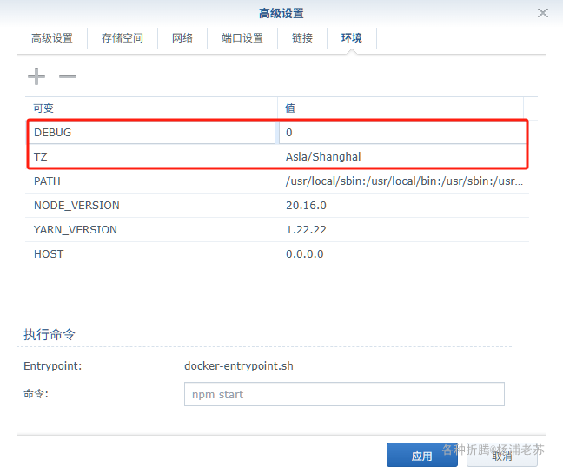Focus the 命令 input with npm start
Image resolution: width=563 pixels, height=473 pixels.
(x=344, y=394)
